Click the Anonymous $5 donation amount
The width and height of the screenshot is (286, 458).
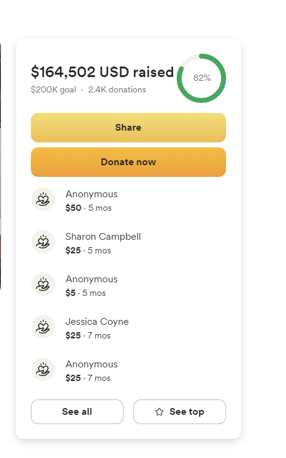(70, 293)
